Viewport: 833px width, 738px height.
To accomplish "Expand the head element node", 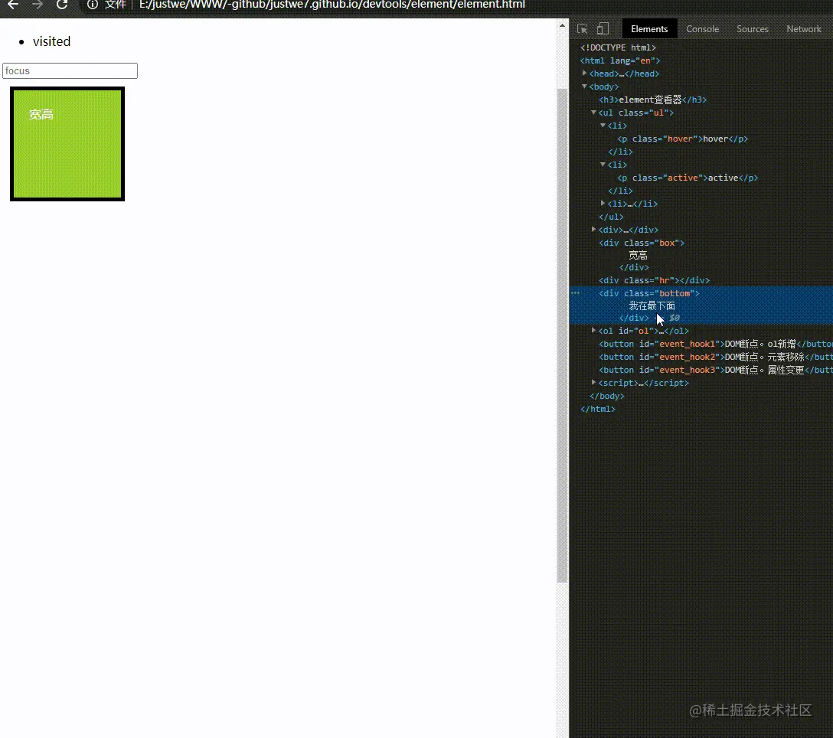I will tap(584, 73).
